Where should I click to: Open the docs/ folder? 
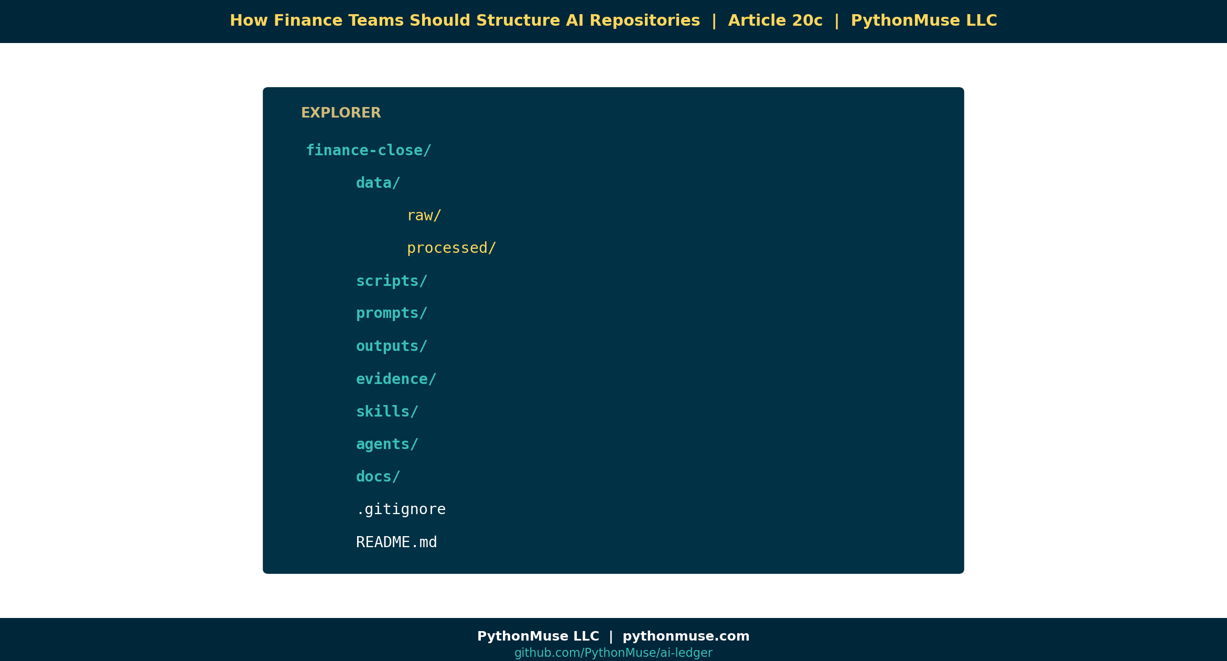[378, 477]
